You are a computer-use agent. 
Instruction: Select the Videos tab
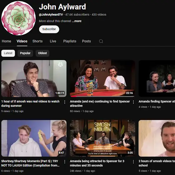22,41
